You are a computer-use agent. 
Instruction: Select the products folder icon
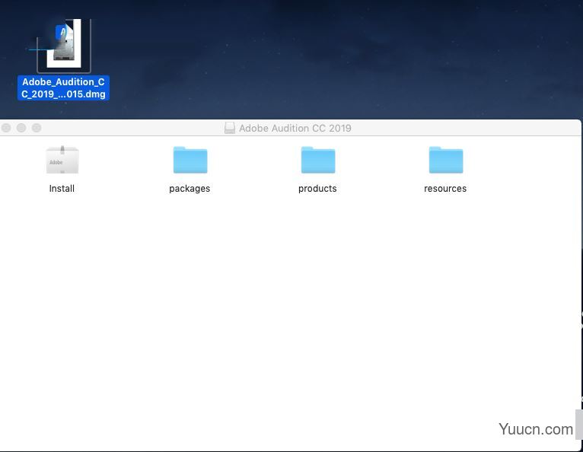point(317,161)
